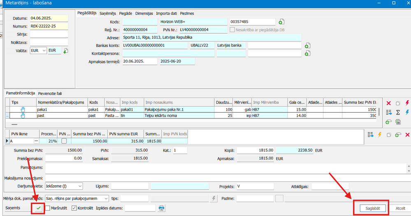Click the blue lightning icon

[x=407, y=112]
